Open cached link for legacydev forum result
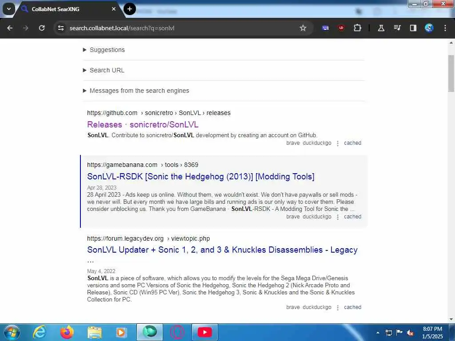The width and height of the screenshot is (455, 341). tap(352, 307)
